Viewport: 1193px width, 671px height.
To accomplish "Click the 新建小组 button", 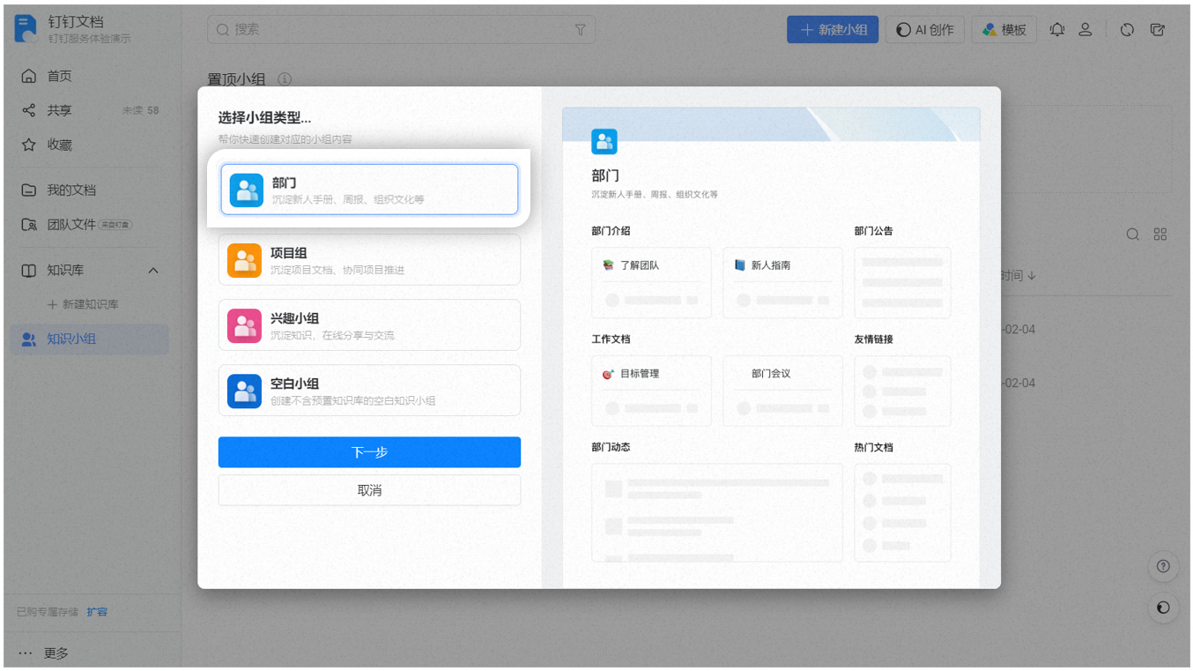I will click(834, 29).
